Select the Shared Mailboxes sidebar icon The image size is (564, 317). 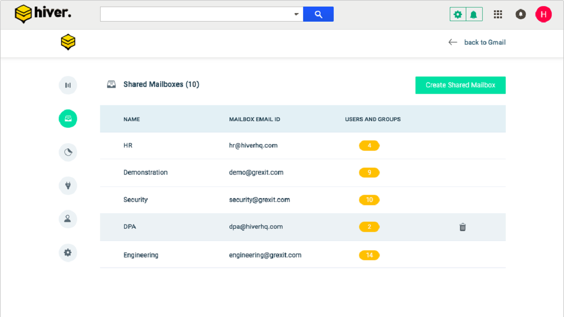coord(68,119)
